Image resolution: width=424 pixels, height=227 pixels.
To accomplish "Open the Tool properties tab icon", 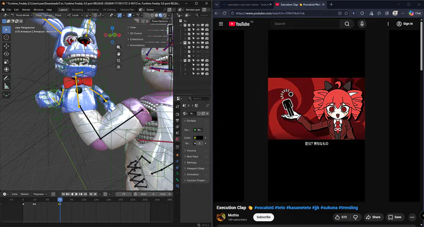I will click(178, 106).
